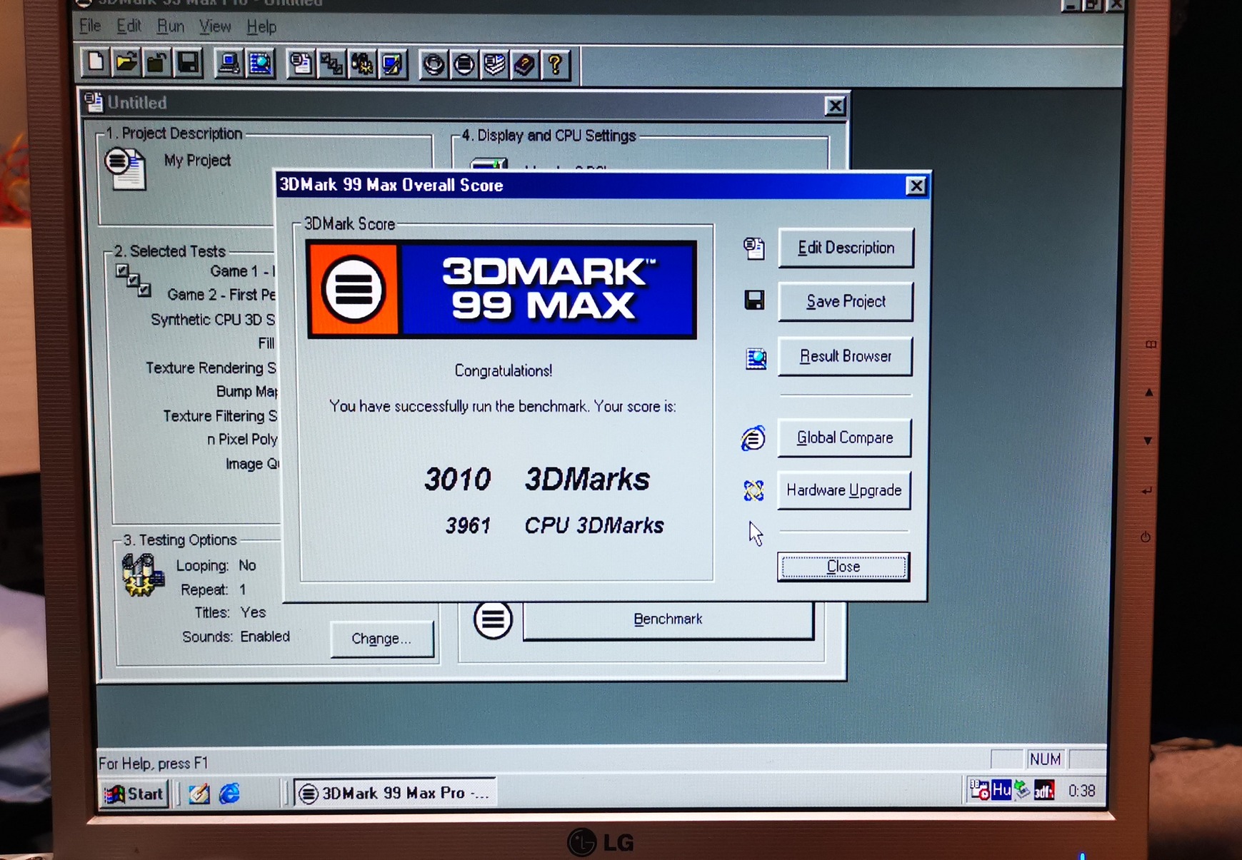Click the binoculars-and-gear options toolbar icon
Screen dimensions: 1242x860
coord(362,65)
